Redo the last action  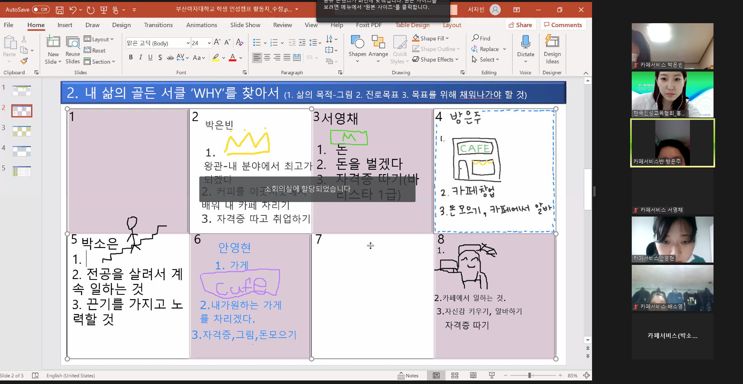[90, 10]
